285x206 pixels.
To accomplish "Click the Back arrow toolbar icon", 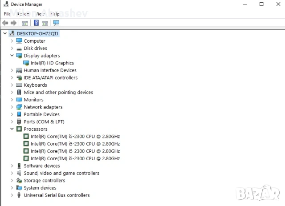I will tap(5, 23).
